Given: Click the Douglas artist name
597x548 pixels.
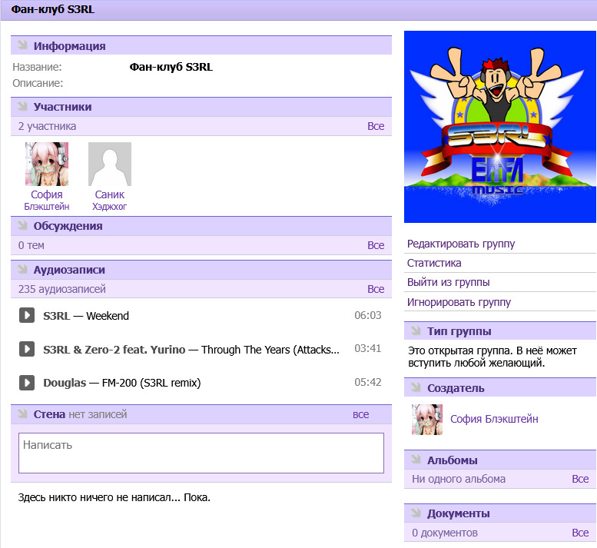Looking at the screenshot, I should 65,383.
